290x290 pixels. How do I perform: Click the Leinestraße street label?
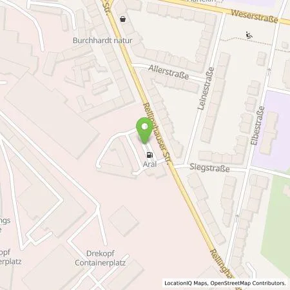[x=206, y=88]
